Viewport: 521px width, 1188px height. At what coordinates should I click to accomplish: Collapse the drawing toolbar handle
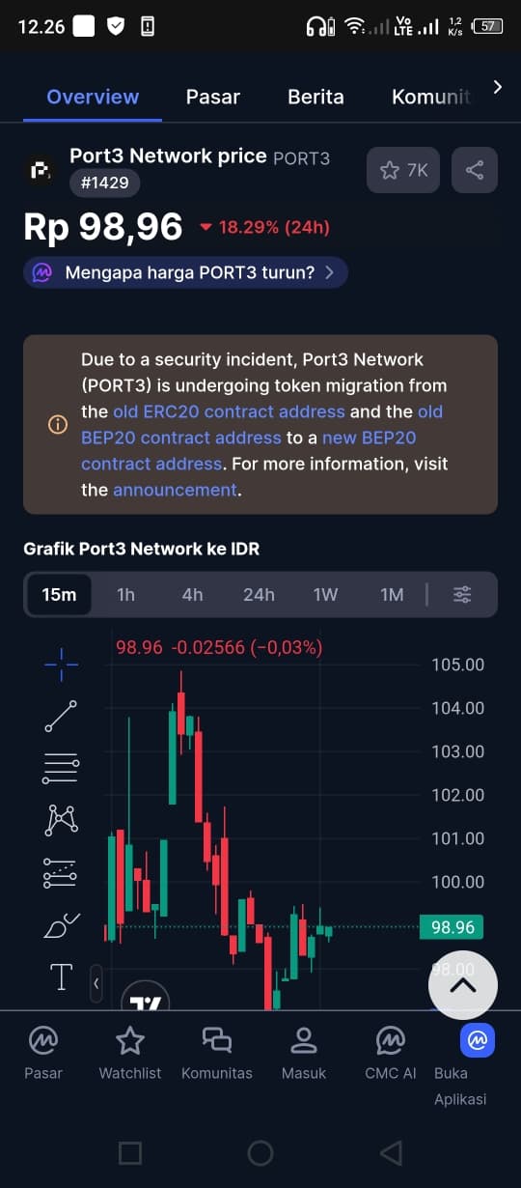(96, 983)
